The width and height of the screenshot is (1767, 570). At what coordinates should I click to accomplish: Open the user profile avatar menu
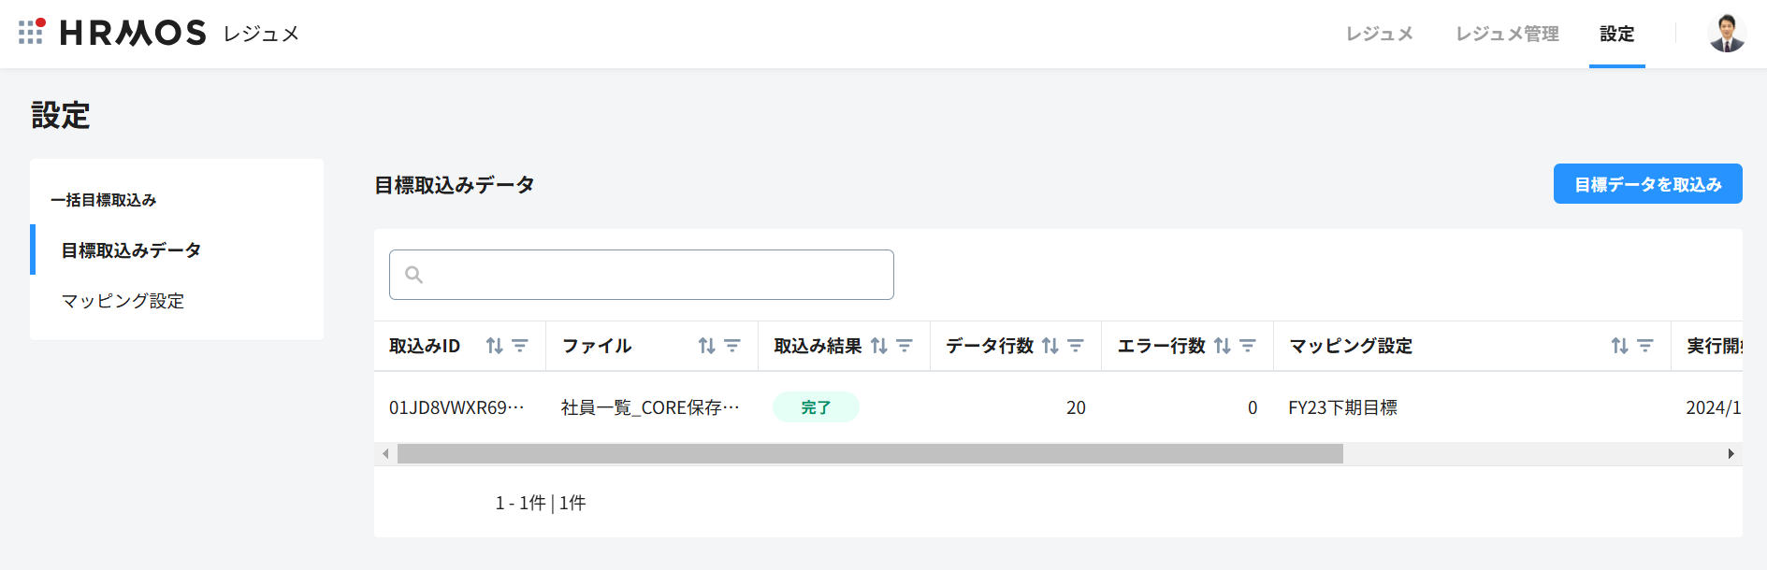click(x=1727, y=34)
